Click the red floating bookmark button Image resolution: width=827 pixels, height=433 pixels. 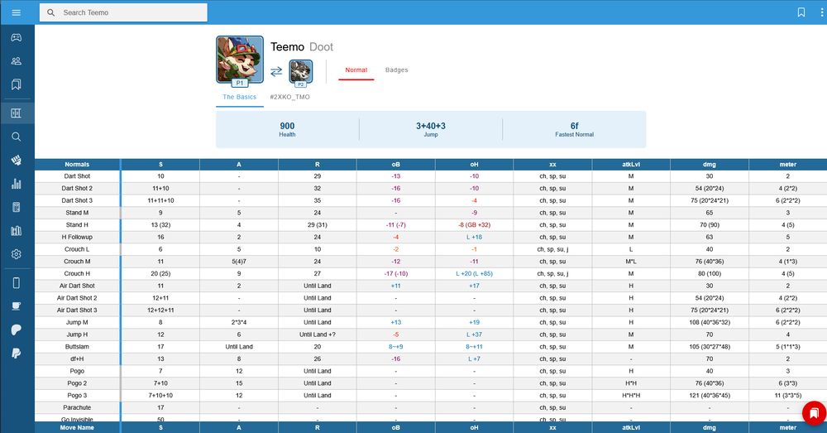click(815, 413)
